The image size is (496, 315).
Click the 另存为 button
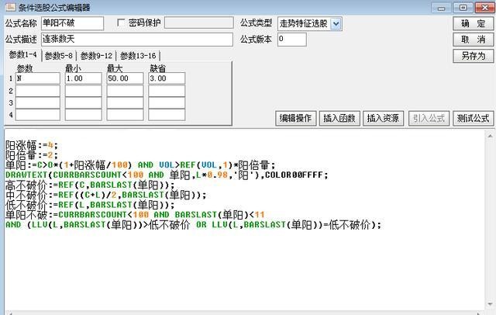click(x=474, y=56)
